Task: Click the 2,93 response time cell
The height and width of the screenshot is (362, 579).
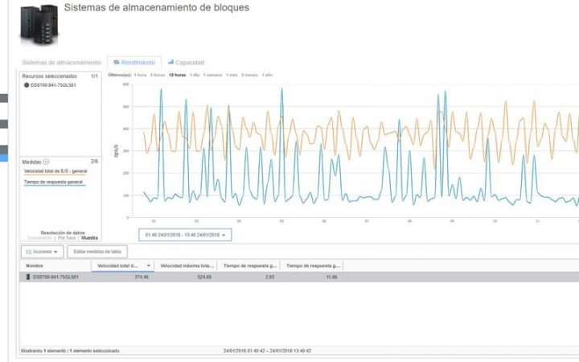Action: pos(270,277)
